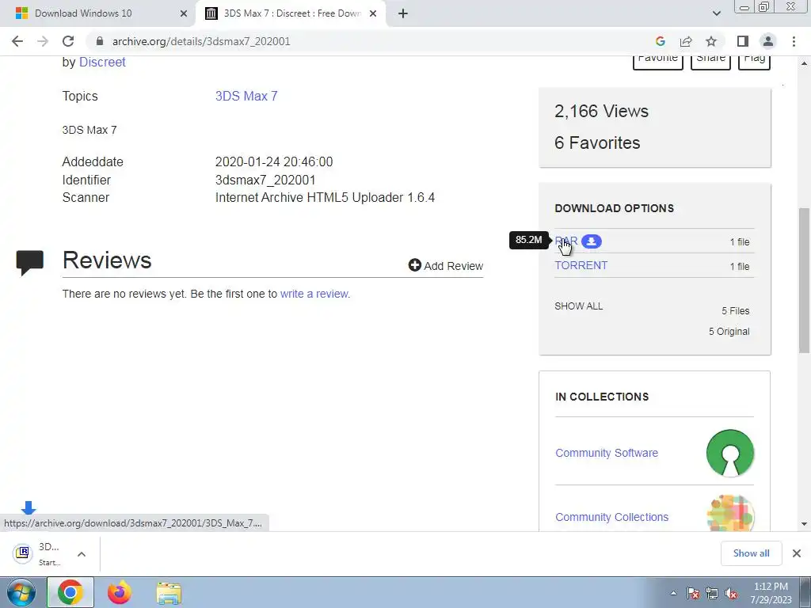Bookmark this page with the star icon
The image size is (811, 608).
[711, 41]
